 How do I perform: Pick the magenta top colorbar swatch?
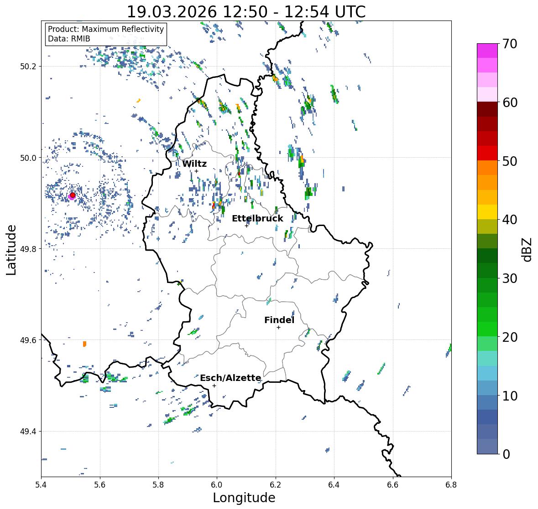pyautogui.click(x=487, y=51)
